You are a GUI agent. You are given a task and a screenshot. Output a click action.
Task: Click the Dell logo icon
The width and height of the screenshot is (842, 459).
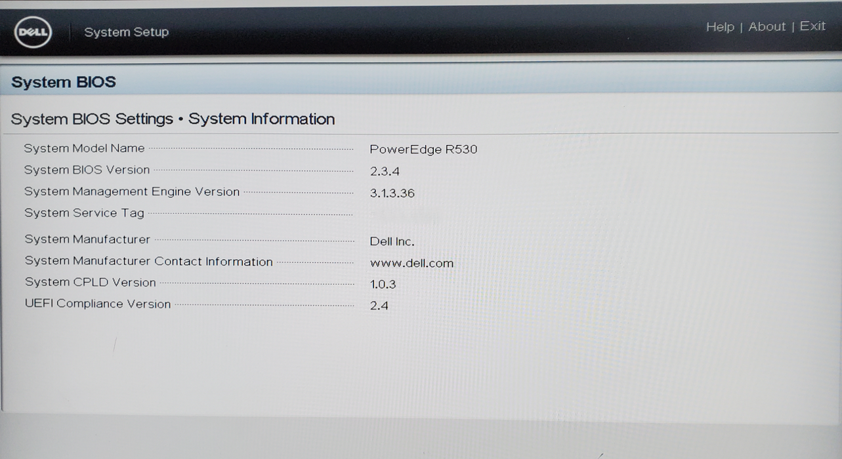coord(33,32)
